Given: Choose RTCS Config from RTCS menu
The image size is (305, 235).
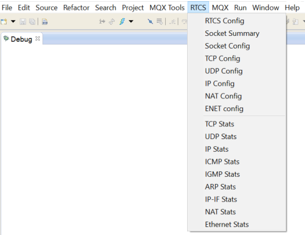Looking at the screenshot, I should (x=237, y=21).
